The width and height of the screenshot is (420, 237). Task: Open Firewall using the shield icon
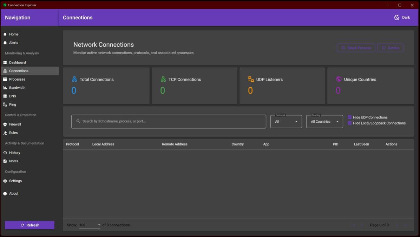click(x=5, y=124)
